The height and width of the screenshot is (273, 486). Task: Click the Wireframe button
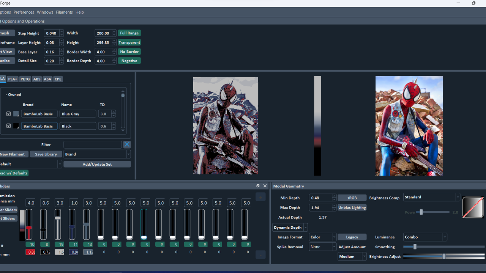pos(7,42)
